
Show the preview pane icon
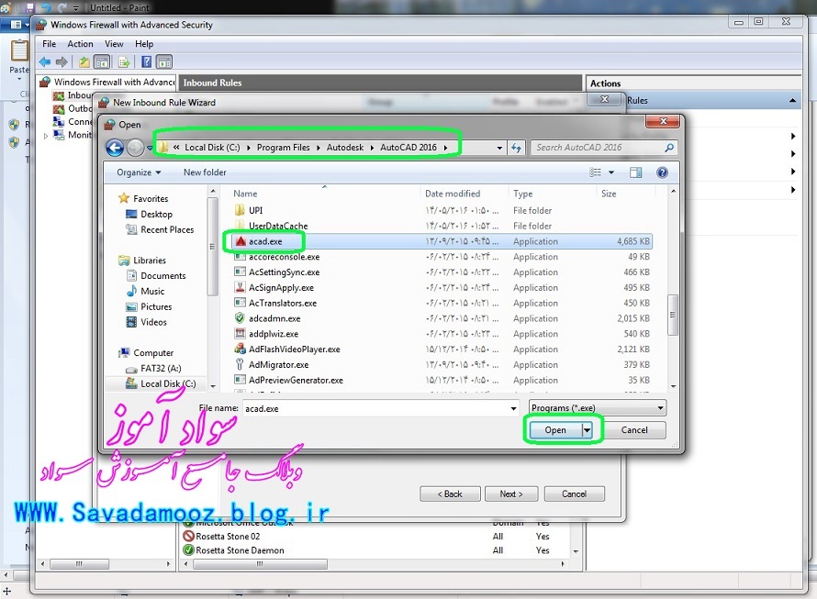[x=635, y=172]
